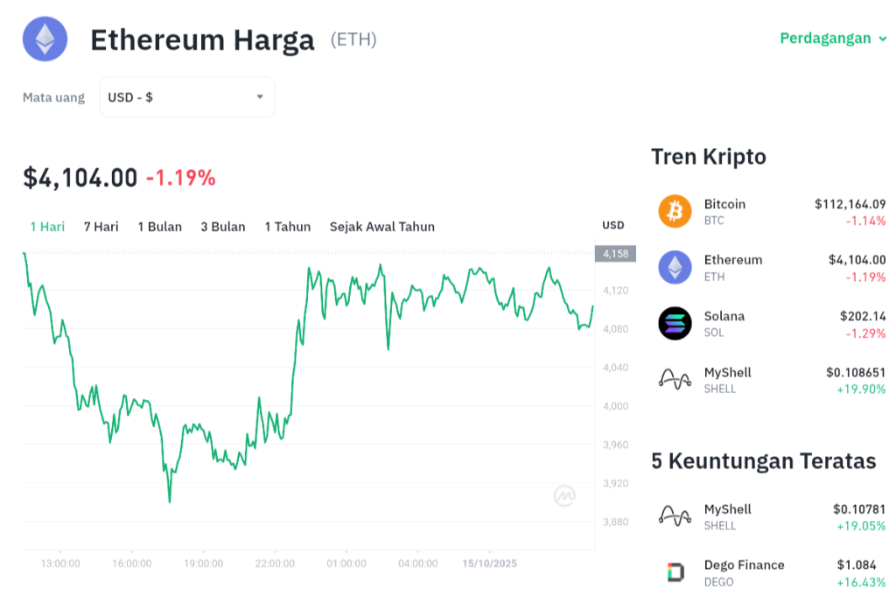Click the CoinMarketCap watermark on the chart
This screenshot has height=590, width=896.
tap(564, 495)
